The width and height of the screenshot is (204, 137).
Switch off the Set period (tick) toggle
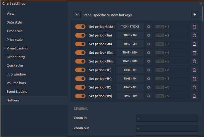80,27
